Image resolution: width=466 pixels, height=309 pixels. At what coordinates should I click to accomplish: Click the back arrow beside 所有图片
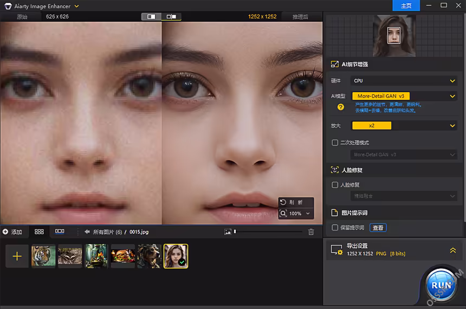coord(87,231)
